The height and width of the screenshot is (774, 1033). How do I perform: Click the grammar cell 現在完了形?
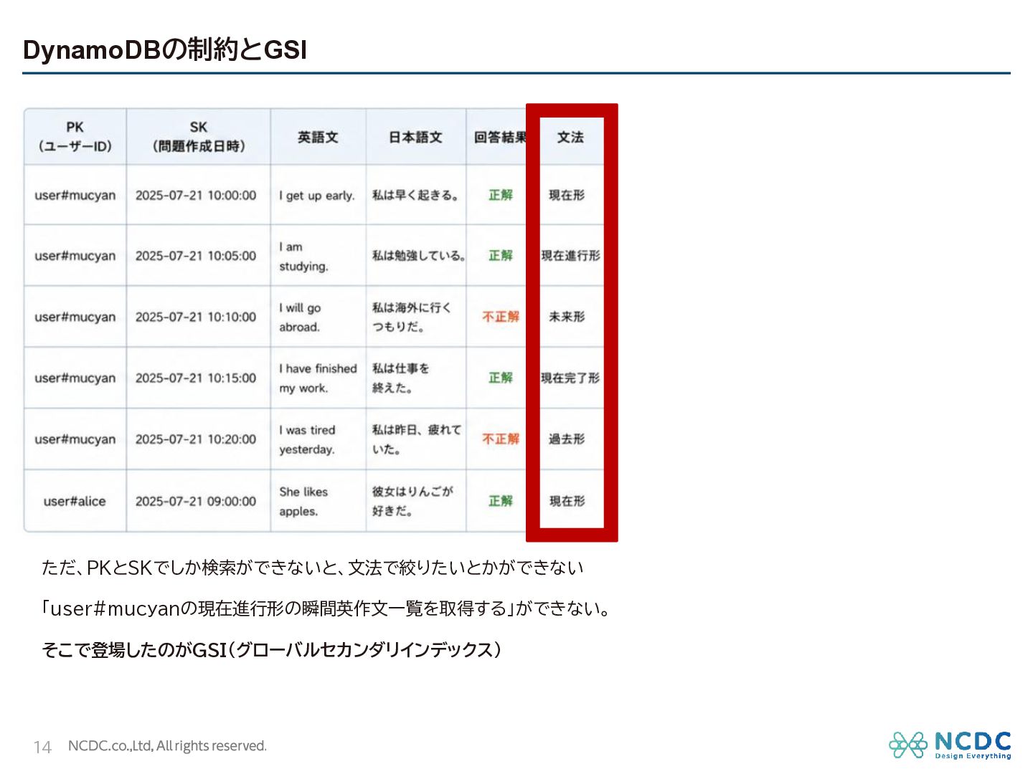(571, 378)
